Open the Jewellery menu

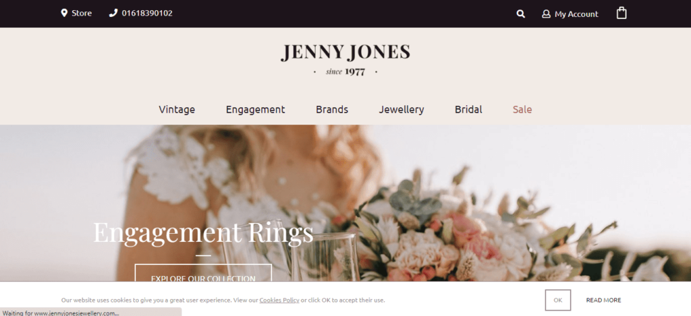click(x=402, y=110)
